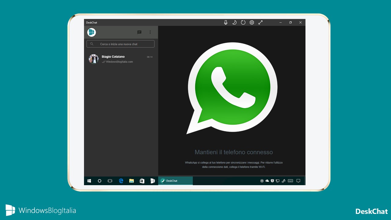Close the DeskChat window
The image size is (391, 220).
point(300,22)
